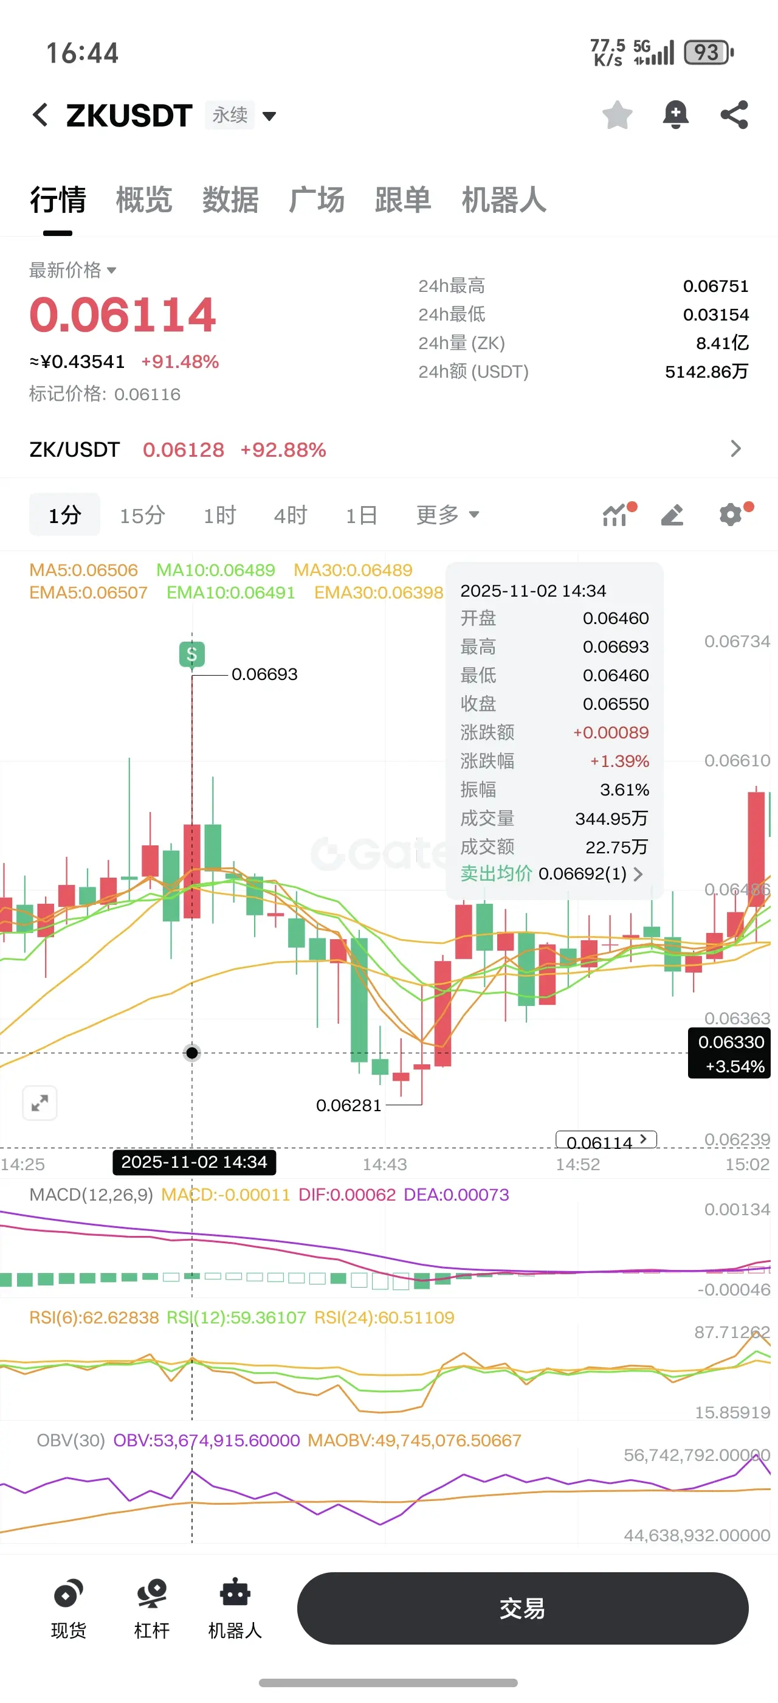Screen dimensions: 778x1703
Task: Tap OBV(30) indicator label
Action: click(x=71, y=1440)
